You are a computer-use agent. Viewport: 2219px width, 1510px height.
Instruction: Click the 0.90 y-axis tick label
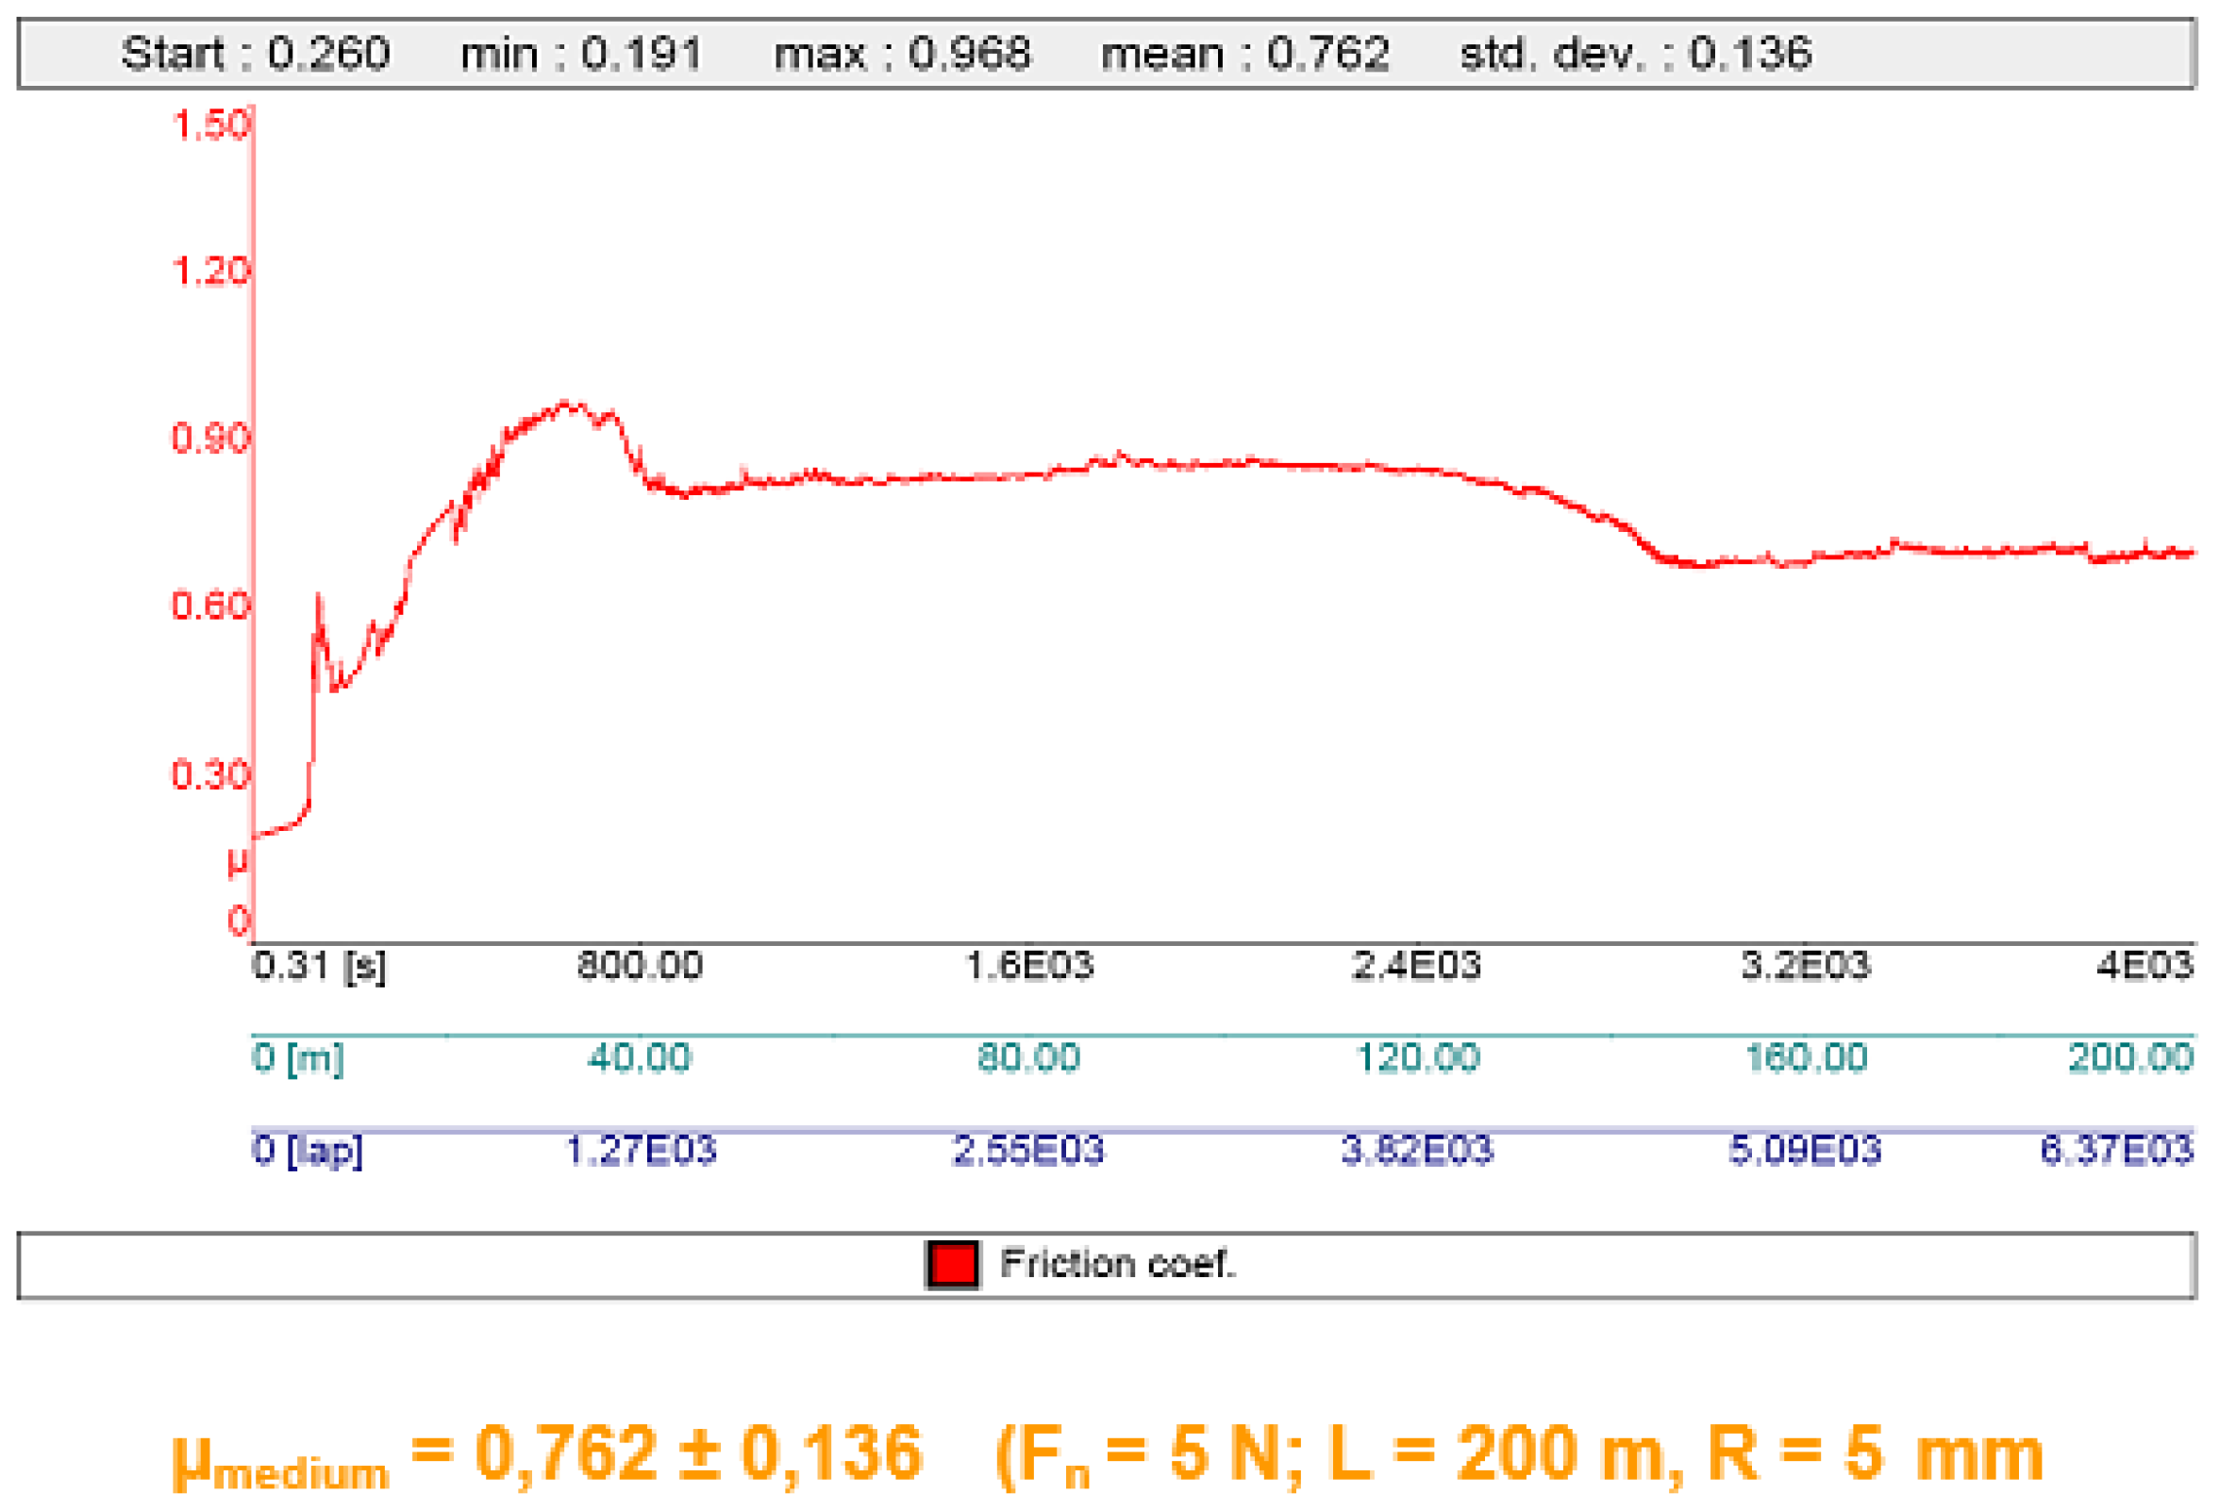pos(210,439)
